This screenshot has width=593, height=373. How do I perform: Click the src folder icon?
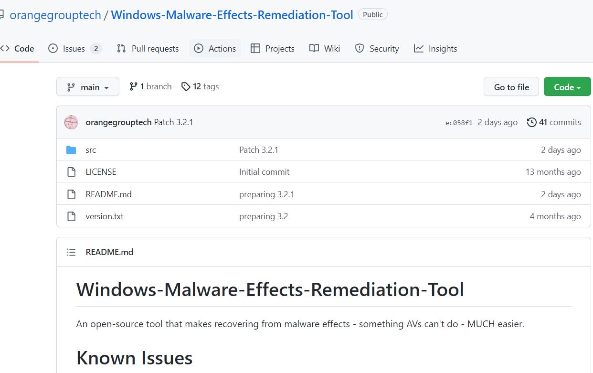71,150
